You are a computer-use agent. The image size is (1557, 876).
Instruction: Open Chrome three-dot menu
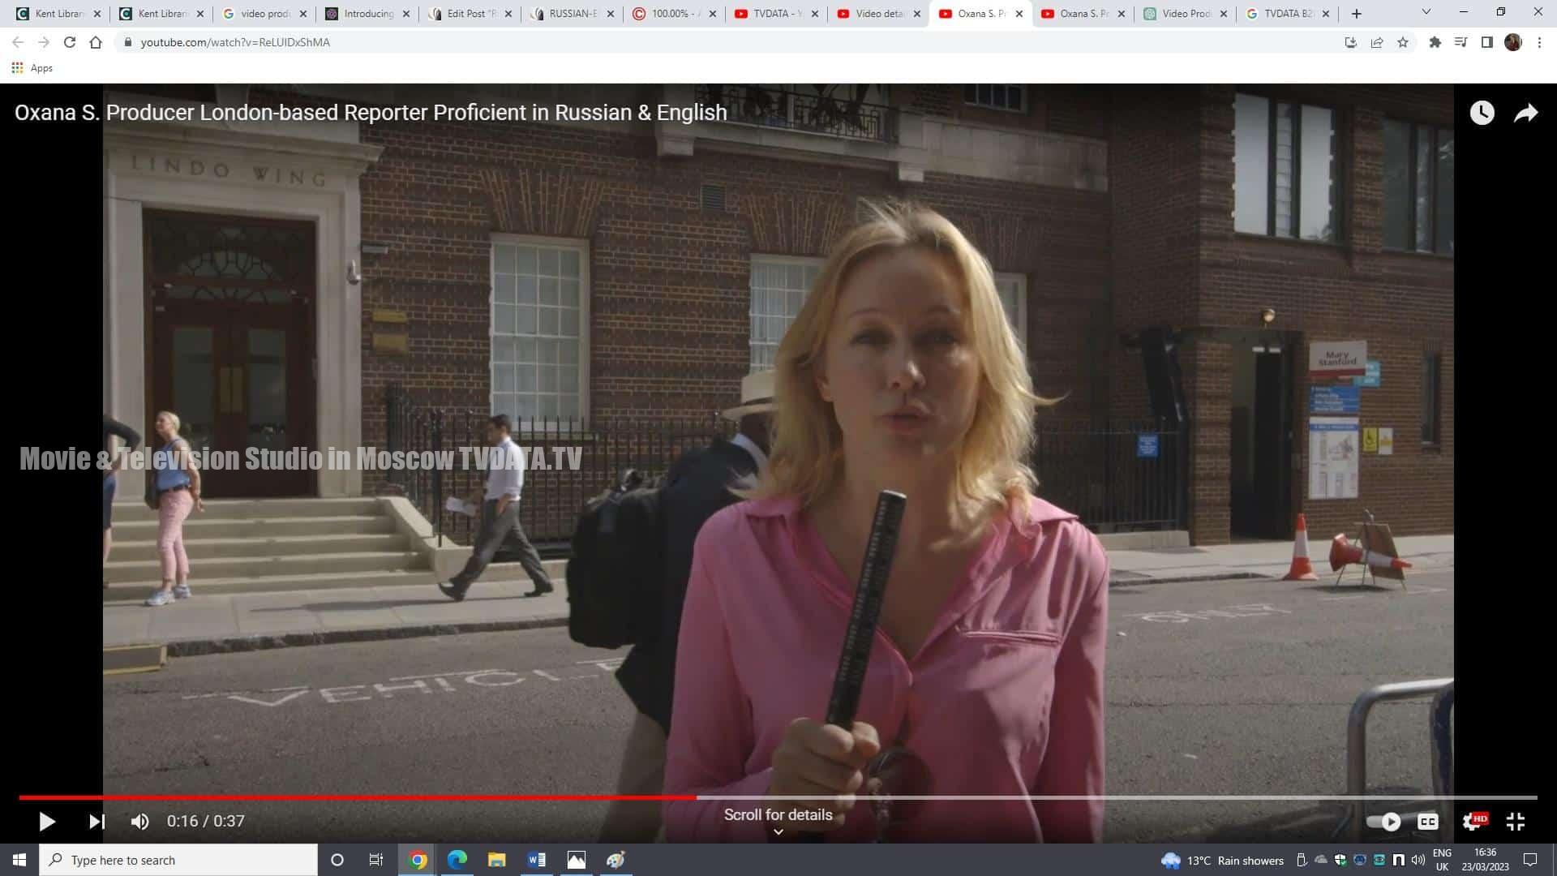click(x=1539, y=42)
